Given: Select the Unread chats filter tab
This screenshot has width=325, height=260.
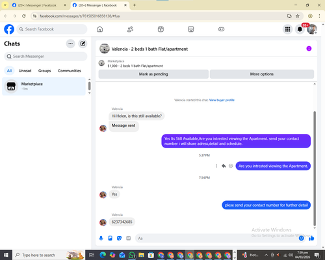Looking at the screenshot, I should [x=25, y=71].
